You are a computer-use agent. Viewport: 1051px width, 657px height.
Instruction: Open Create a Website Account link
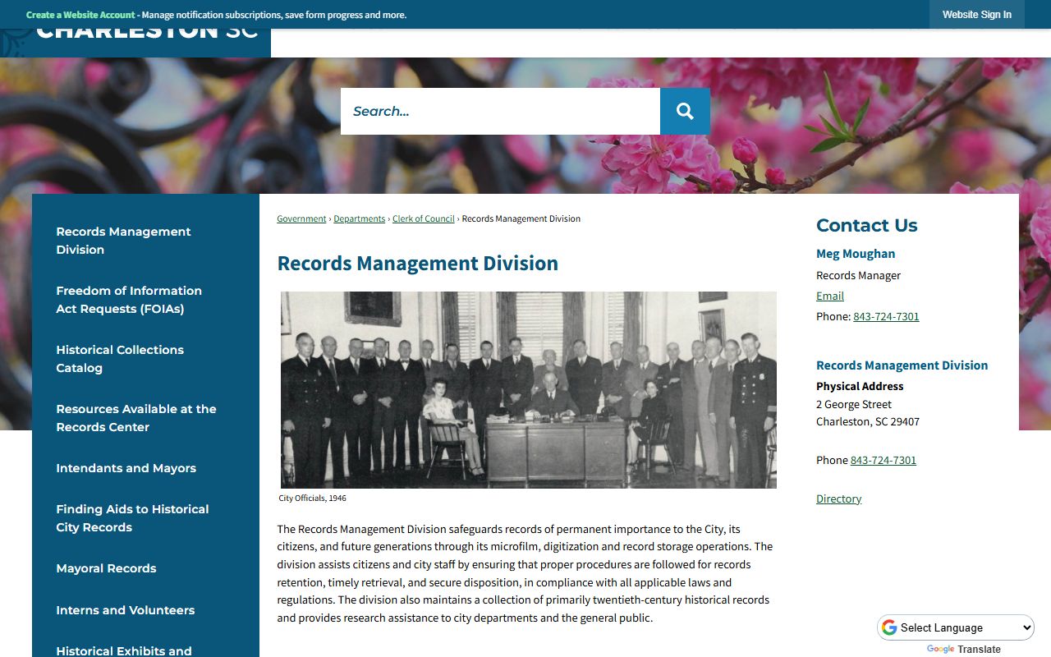tap(80, 15)
